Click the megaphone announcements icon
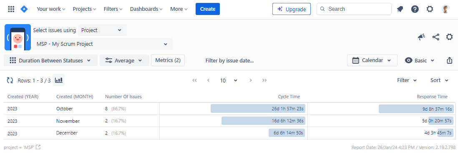The image size is (458, 154). pos(421,37)
